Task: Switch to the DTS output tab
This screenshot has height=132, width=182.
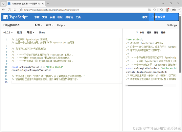Action: click(142, 33)
